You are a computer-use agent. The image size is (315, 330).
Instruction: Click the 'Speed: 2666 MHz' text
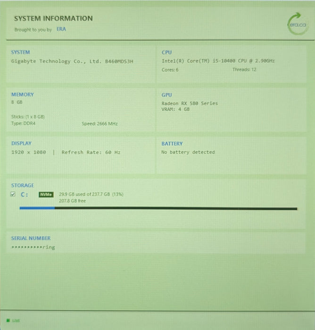[99, 124]
